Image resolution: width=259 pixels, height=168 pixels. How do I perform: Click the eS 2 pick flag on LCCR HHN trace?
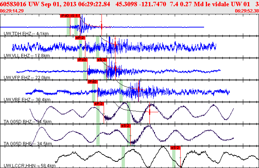click(175, 148)
